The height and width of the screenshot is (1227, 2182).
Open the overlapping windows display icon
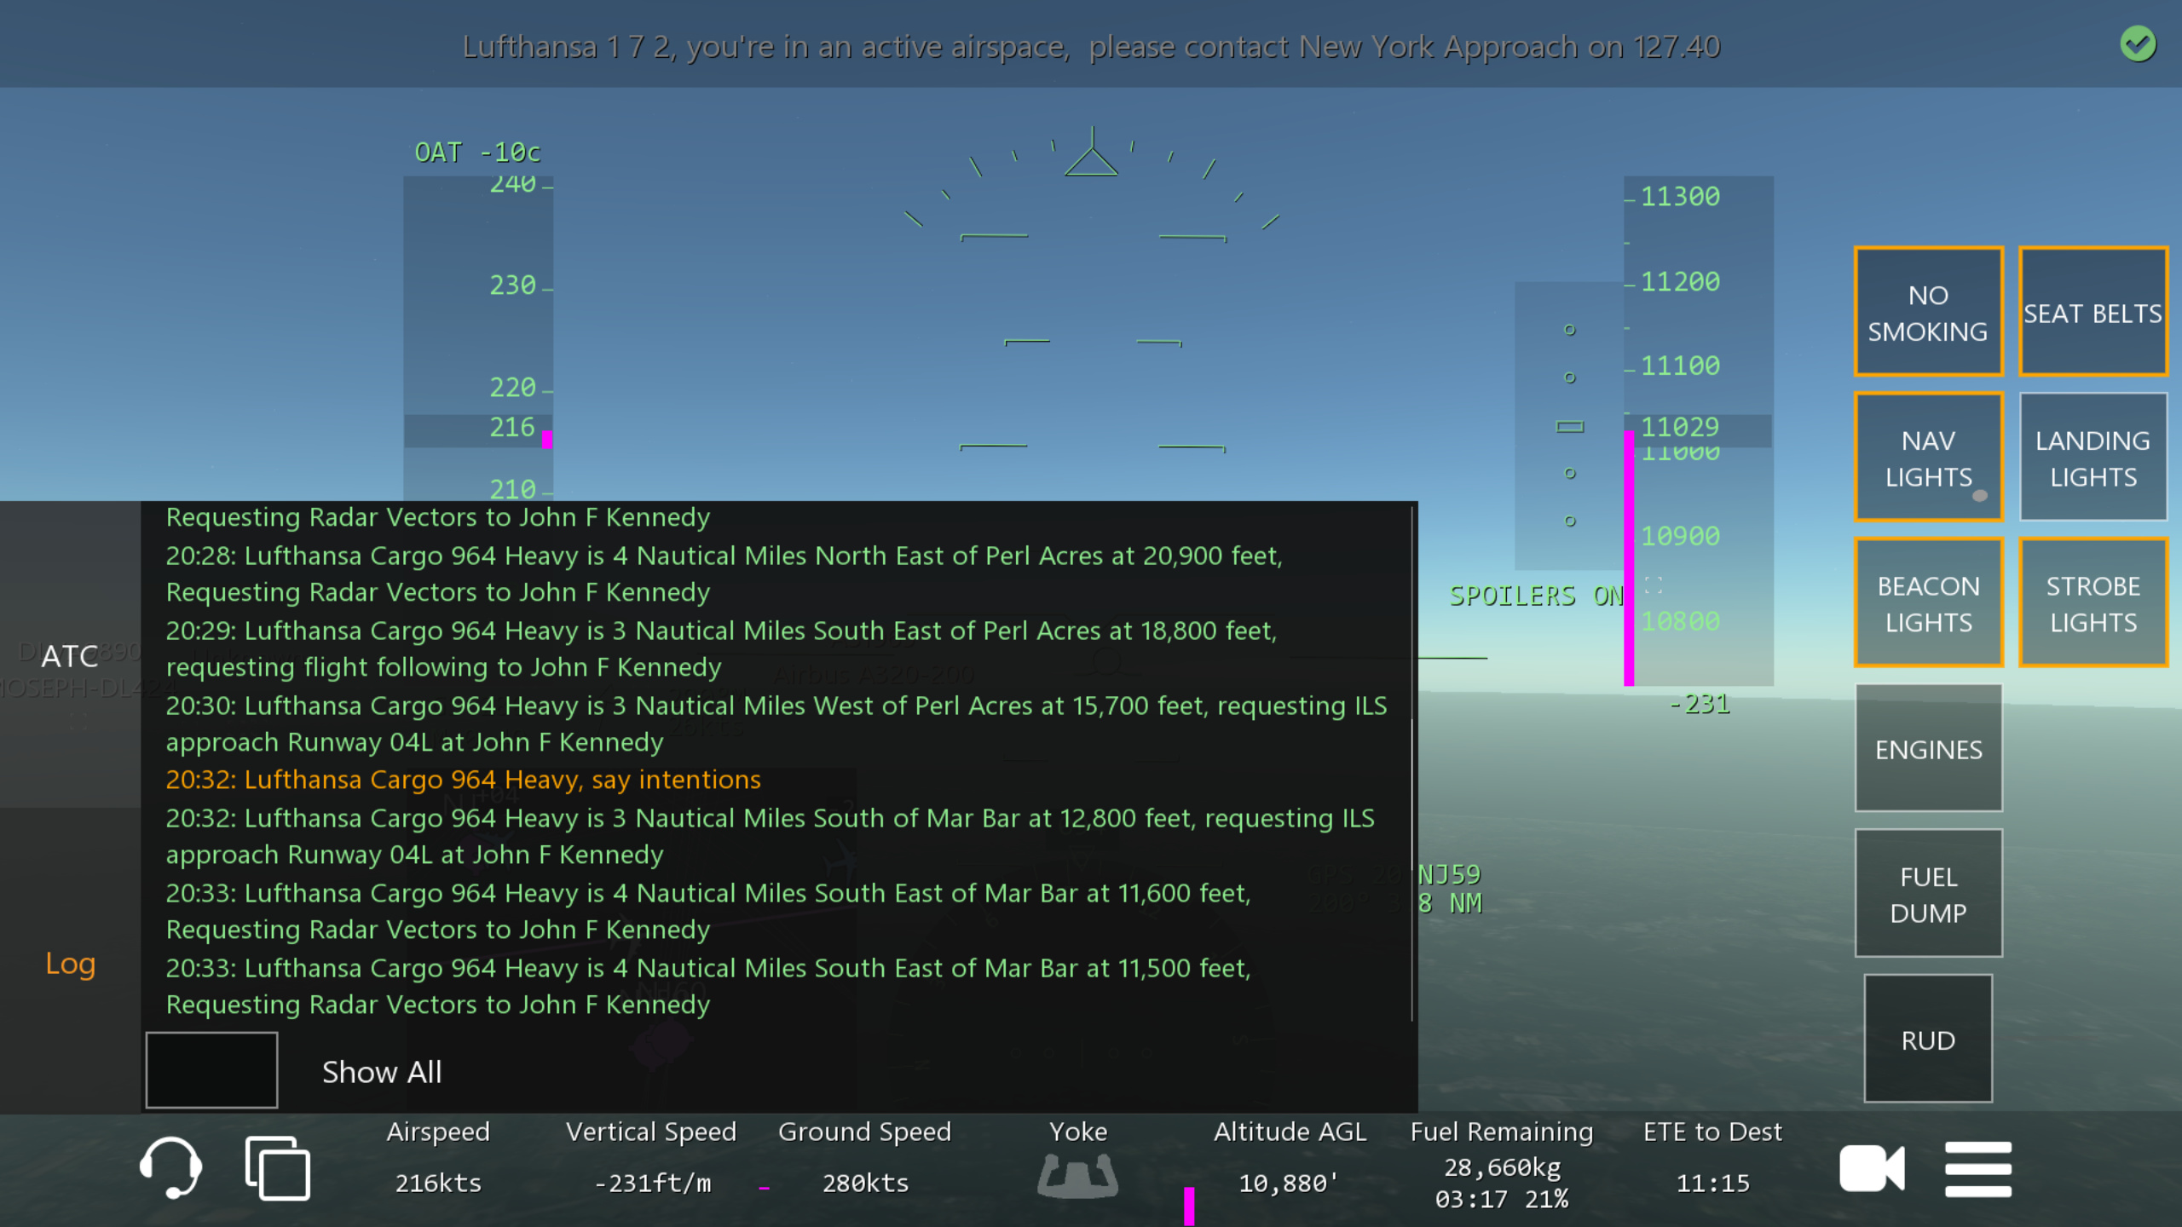coord(277,1167)
